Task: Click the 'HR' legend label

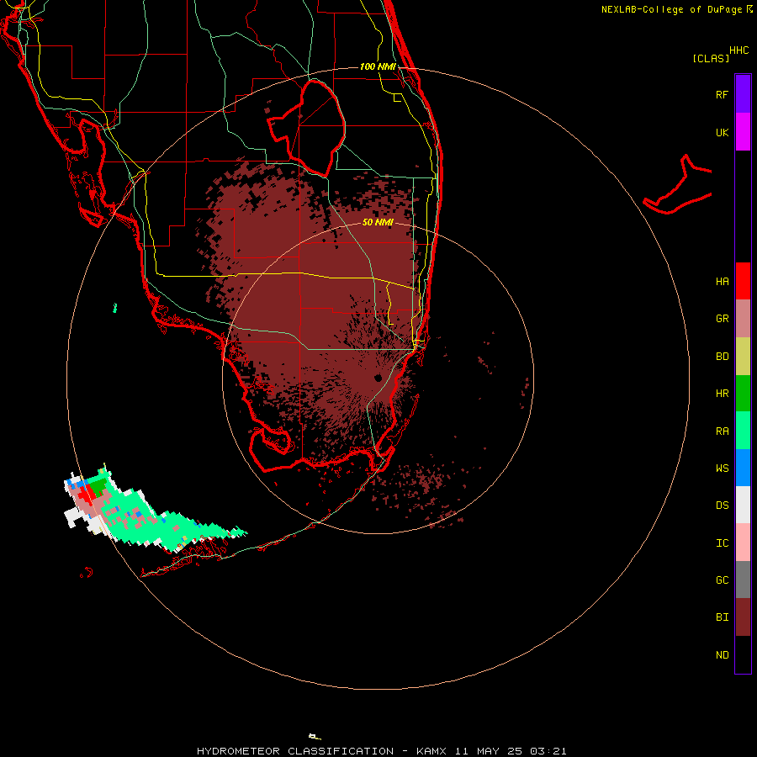Action: coord(722,394)
